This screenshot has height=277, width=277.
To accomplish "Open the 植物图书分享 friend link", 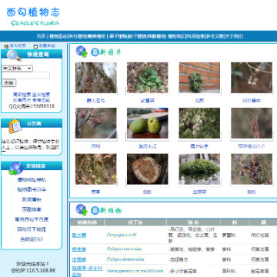I will coord(32,189).
